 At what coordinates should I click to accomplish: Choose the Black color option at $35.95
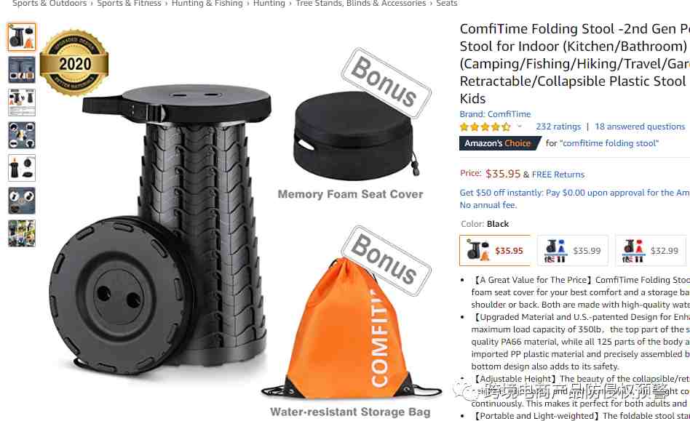click(x=495, y=250)
